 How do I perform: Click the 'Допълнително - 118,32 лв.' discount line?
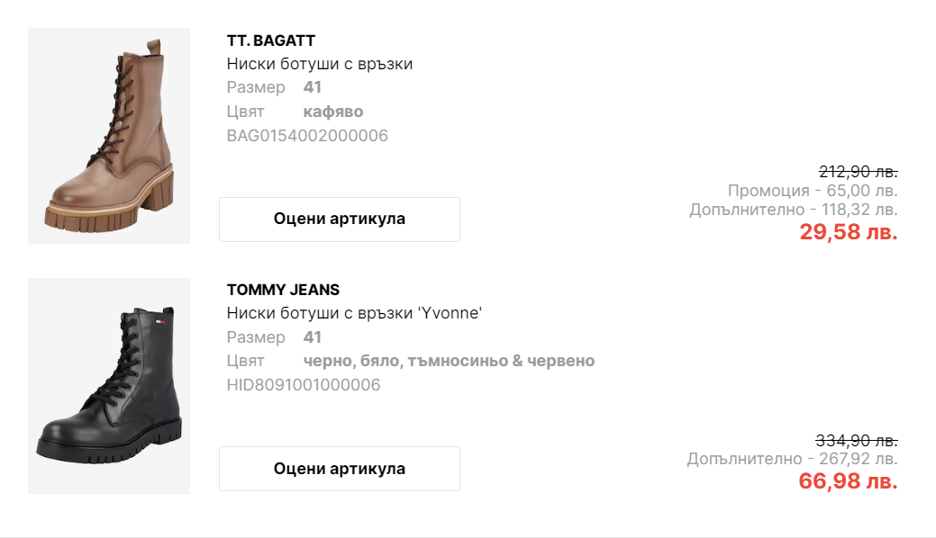(x=794, y=210)
